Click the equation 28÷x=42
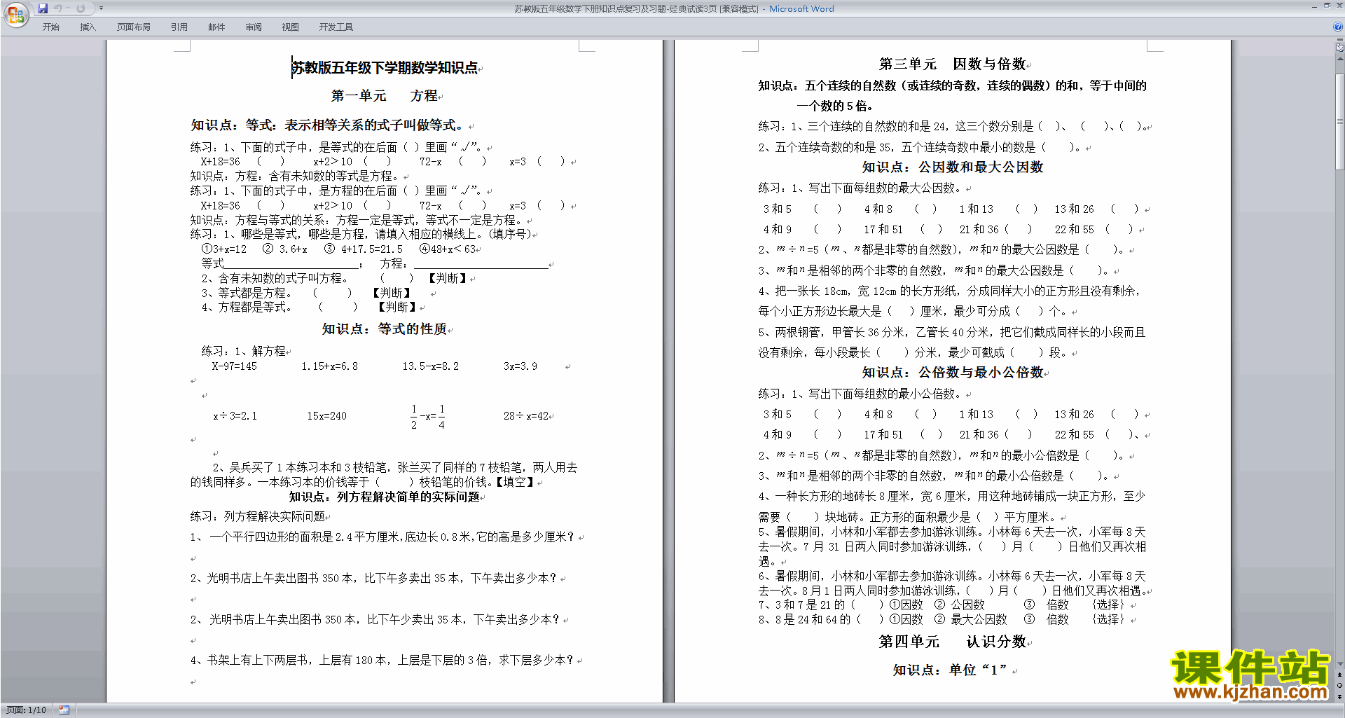 coord(526,416)
